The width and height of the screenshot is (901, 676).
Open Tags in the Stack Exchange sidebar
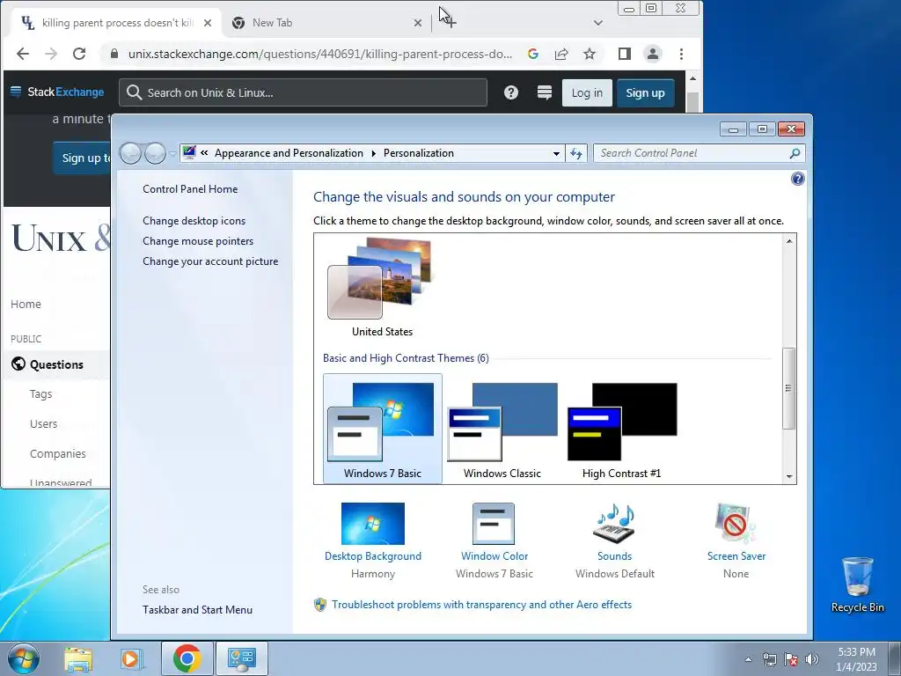pos(40,394)
